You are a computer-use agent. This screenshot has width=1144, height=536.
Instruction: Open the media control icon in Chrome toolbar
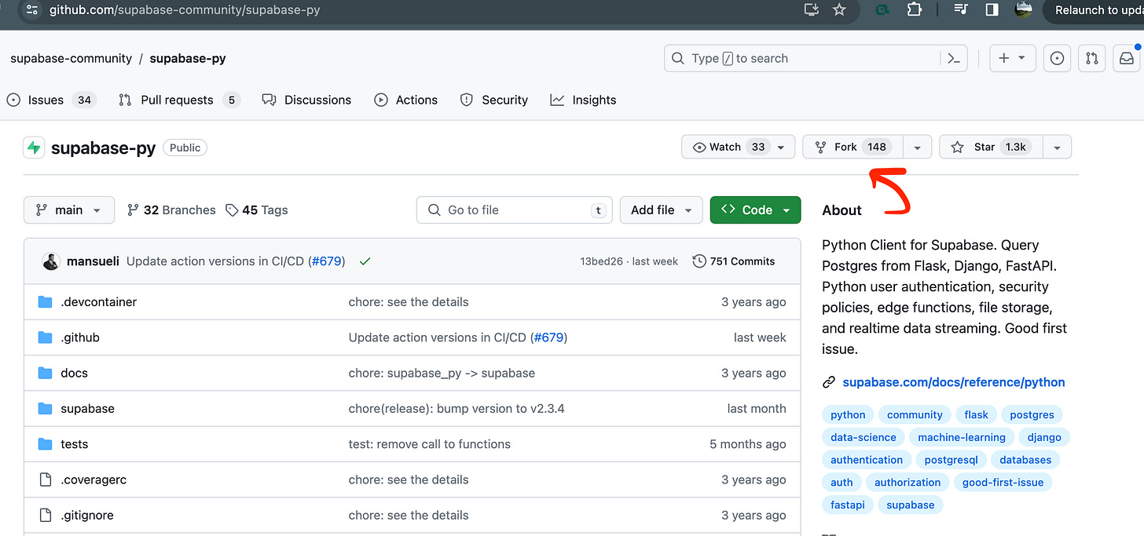tap(961, 10)
